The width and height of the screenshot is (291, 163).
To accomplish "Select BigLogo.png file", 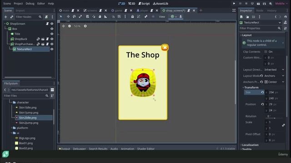I will point(27,138).
